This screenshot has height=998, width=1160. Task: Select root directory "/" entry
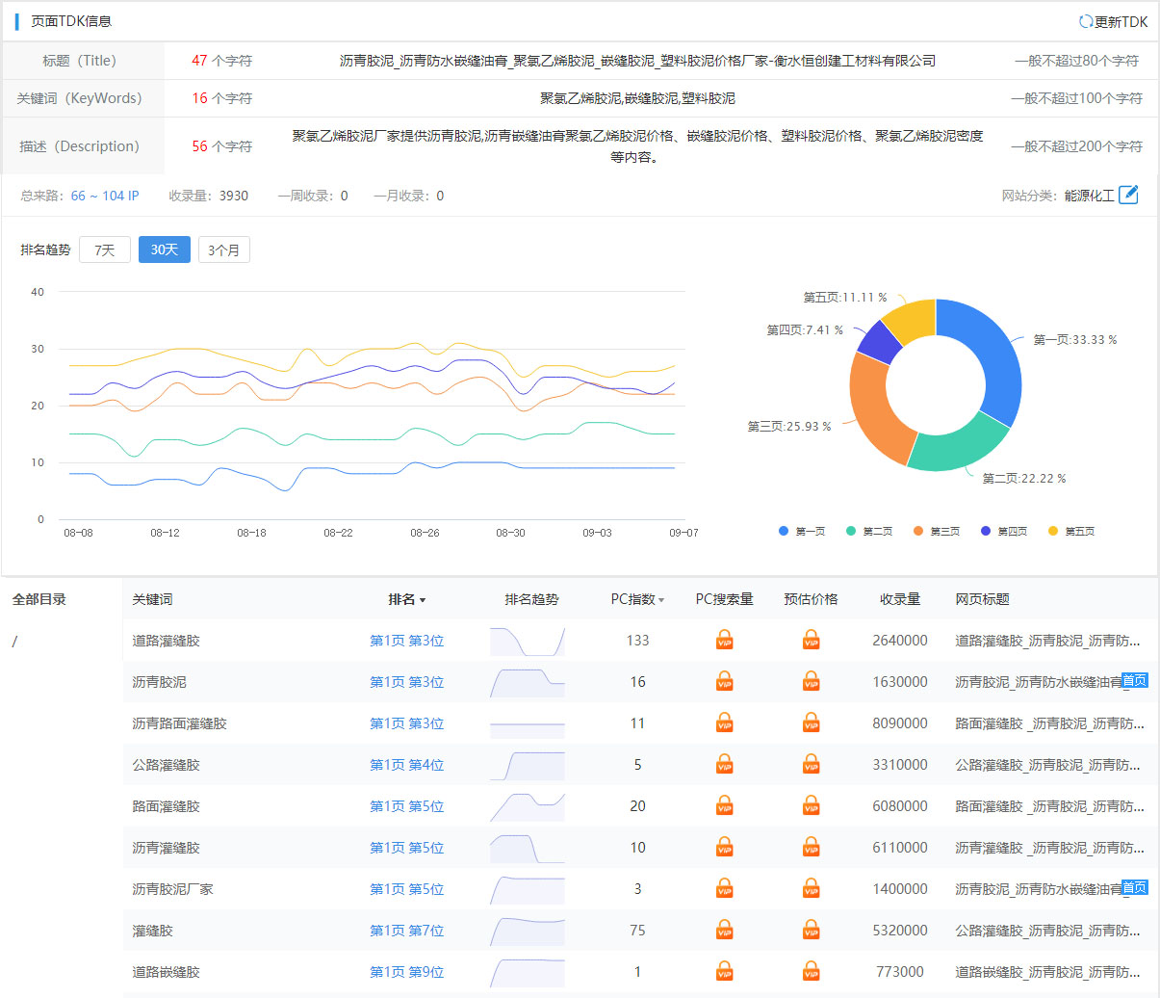pyautogui.click(x=14, y=641)
